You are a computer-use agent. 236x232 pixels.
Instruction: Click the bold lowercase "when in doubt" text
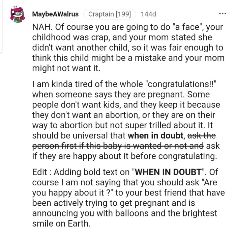point(156,136)
